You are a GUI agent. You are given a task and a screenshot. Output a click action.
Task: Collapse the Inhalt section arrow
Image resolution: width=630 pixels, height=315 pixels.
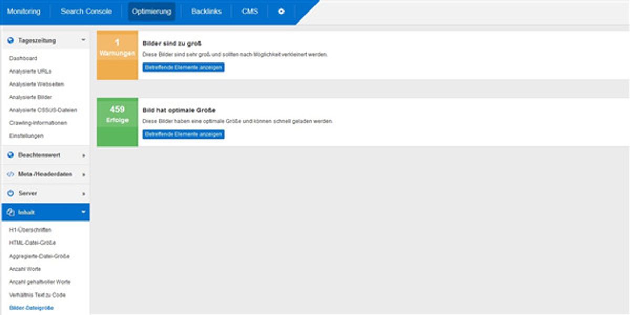(83, 213)
